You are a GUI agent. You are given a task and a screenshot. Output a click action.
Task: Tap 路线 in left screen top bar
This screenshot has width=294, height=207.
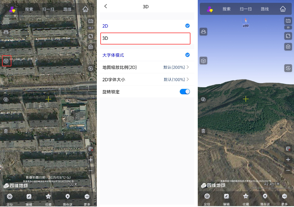(x=67, y=9)
